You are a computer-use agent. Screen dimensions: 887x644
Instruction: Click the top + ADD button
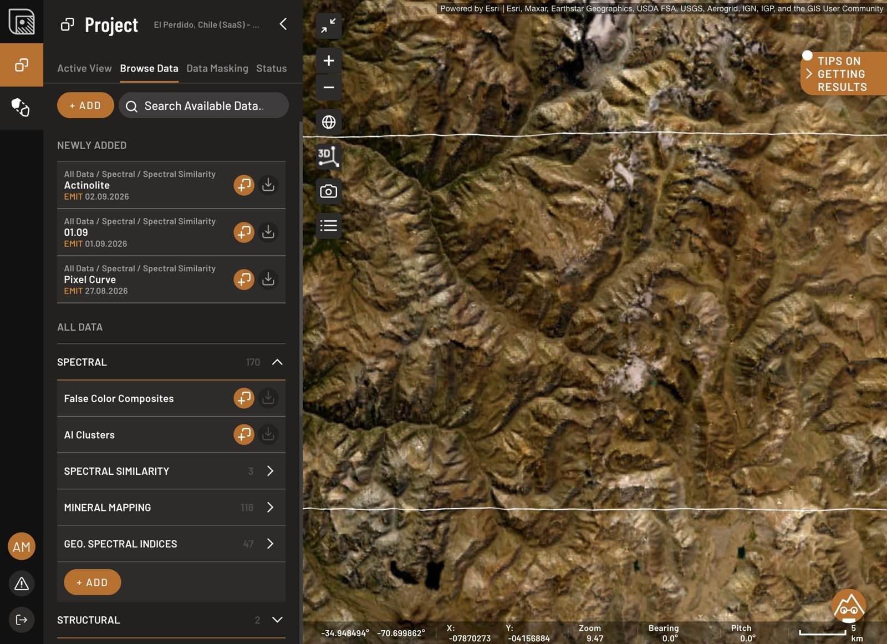(85, 105)
